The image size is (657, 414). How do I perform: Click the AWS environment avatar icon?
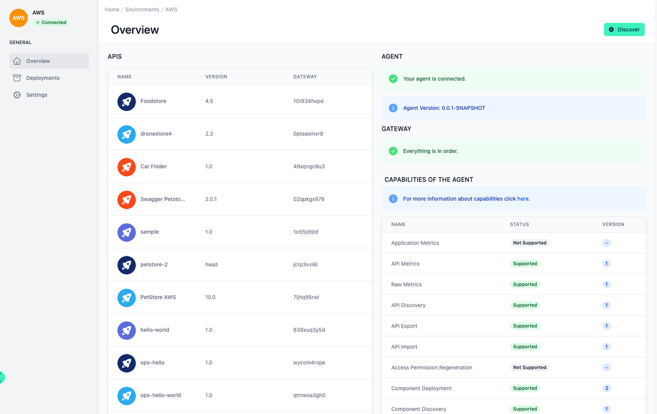click(x=18, y=17)
